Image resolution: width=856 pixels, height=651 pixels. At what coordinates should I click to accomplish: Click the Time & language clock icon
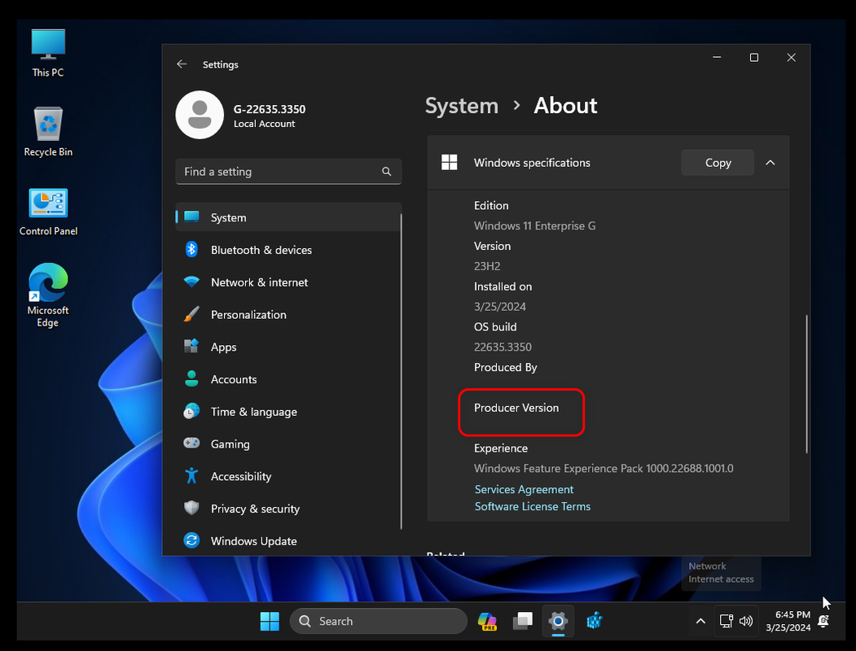191,411
